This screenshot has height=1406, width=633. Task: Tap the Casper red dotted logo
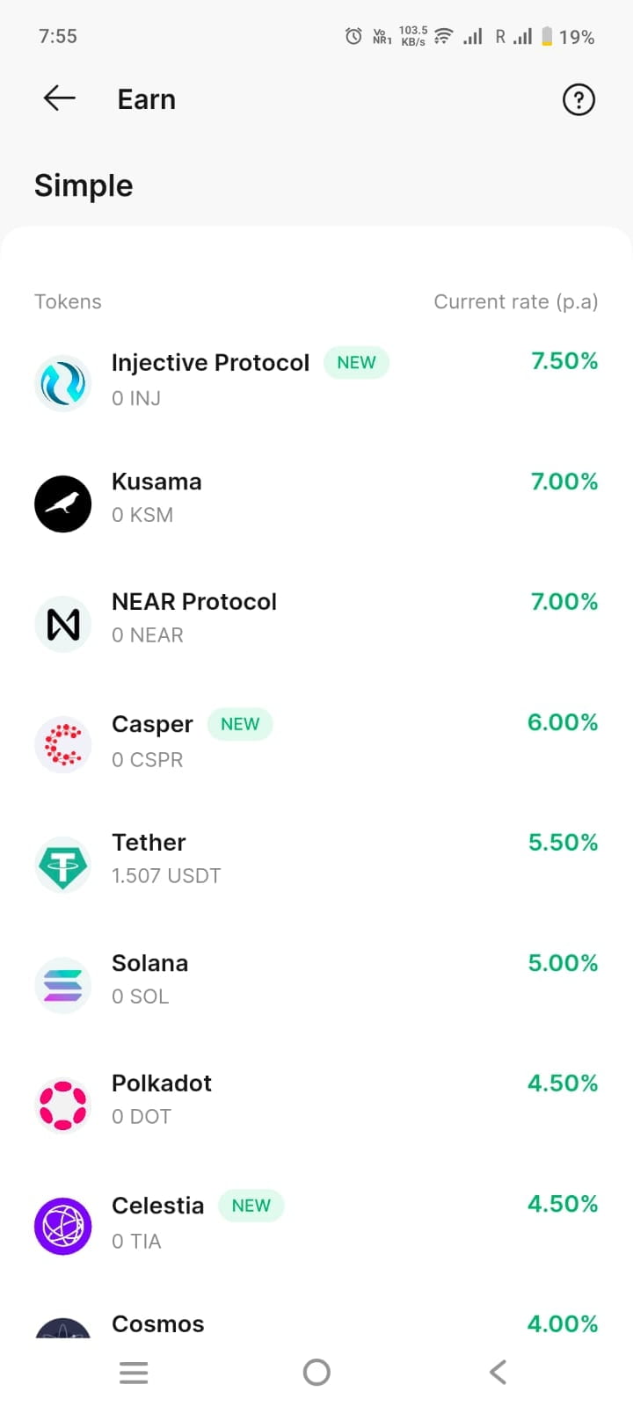63,744
